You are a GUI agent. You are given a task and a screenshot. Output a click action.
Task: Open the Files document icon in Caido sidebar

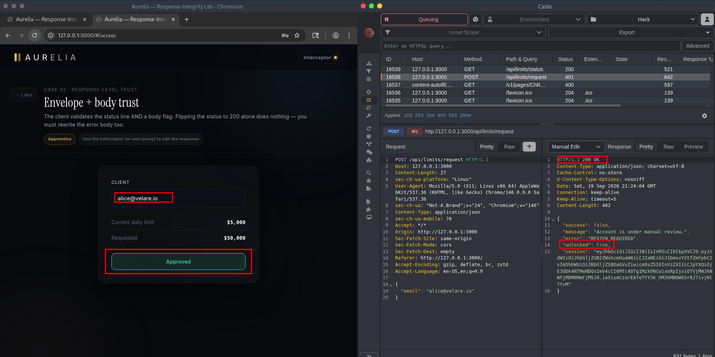369,201
